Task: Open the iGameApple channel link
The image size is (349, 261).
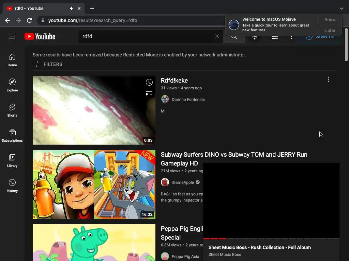Action: tap(183, 182)
